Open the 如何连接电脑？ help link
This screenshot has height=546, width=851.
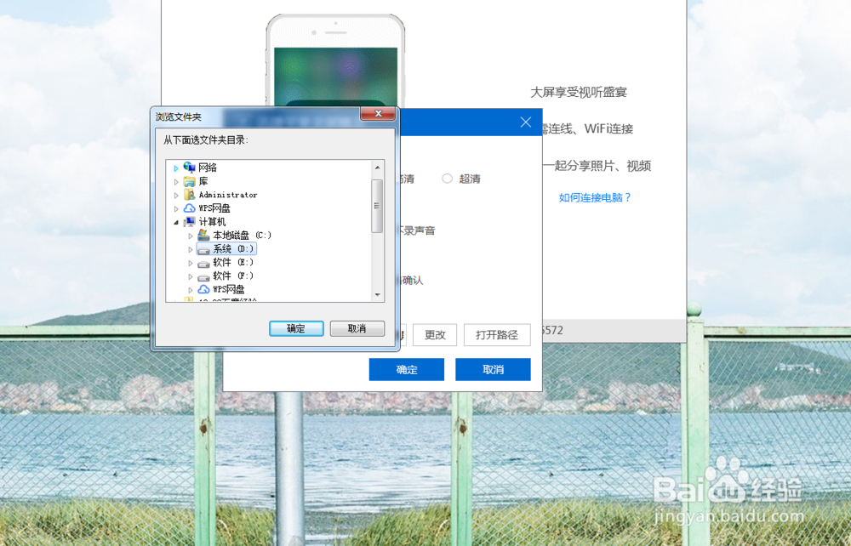pyautogui.click(x=595, y=198)
